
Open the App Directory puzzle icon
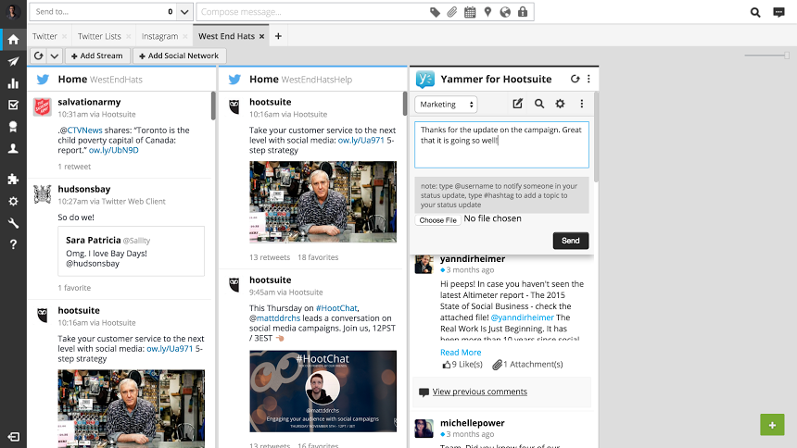pyautogui.click(x=13, y=179)
